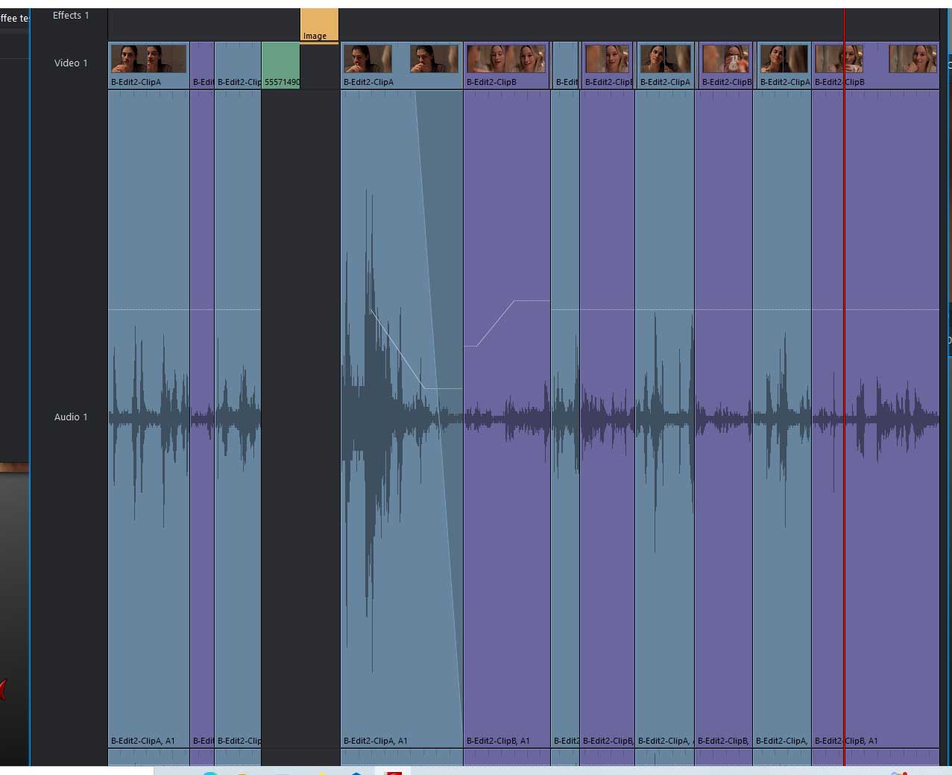Select the last B-Edit2-ClipB video clip under the playhead
Image resolution: width=952 pixels, height=775 pixels.
pos(875,66)
